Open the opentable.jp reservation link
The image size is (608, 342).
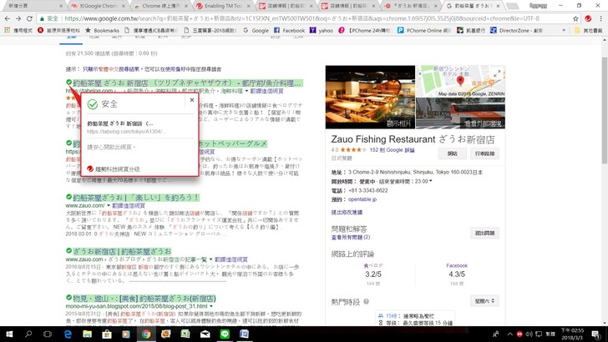click(363, 199)
